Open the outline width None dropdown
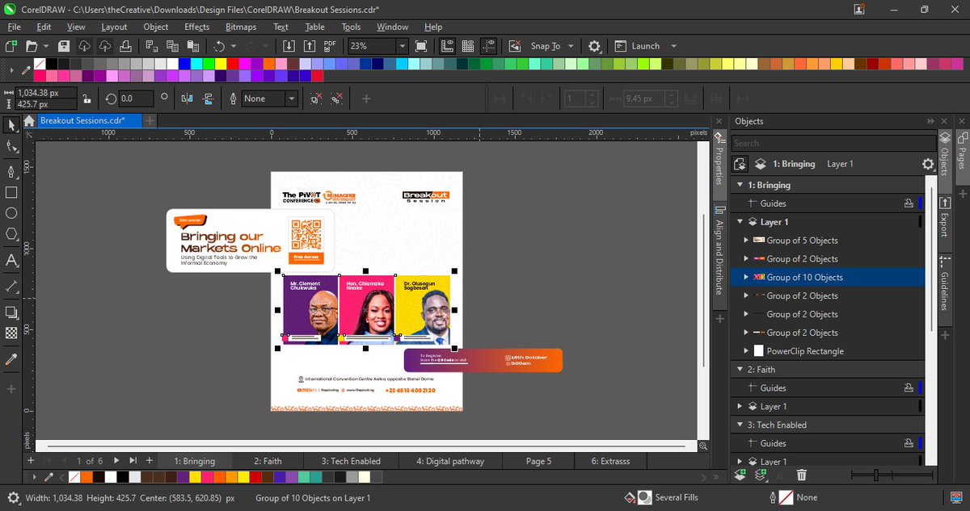This screenshot has height=511, width=970. (292, 98)
